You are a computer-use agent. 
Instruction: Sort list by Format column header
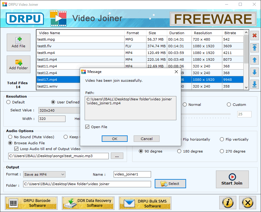tap(135, 33)
